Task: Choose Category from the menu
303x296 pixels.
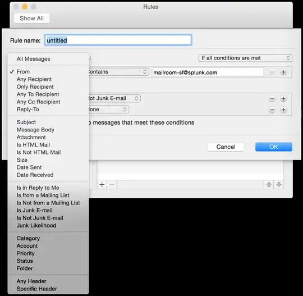Action: pyautogui.click(x=48, y=238)
